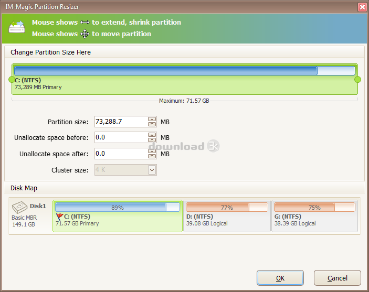Click the Cancel button
Image resolution: width=369 pixels, height=292 pixels.
pos(337,278)
